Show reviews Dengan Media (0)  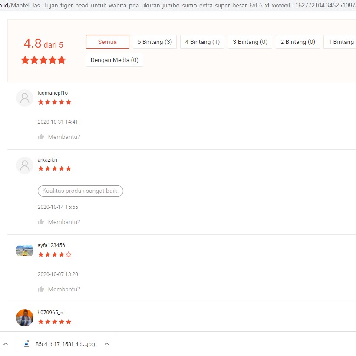pos(115,60)
